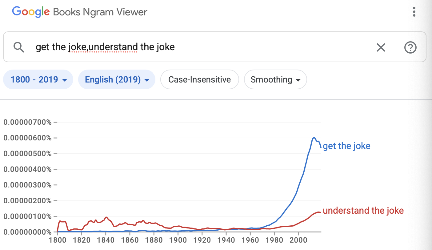Expand the 1800 - 2019 year range dropdown
The width and height of the screenshot is (432, 250).
point(38,80)
